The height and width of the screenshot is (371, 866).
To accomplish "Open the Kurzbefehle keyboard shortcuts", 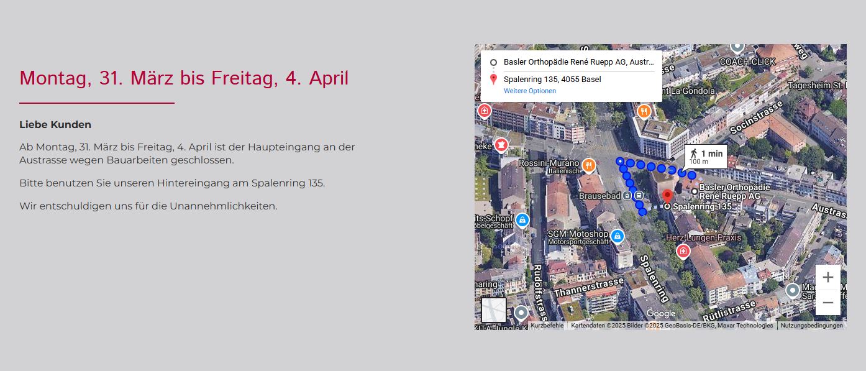I will [x=547, y=326].
